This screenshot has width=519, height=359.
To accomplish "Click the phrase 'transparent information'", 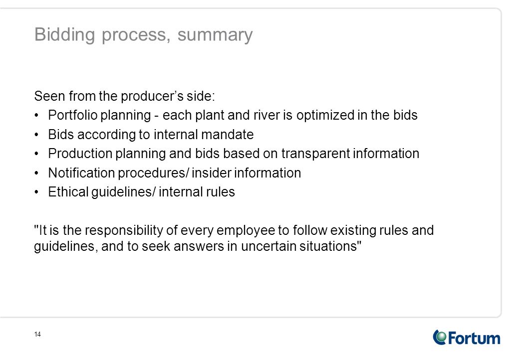I will pos(350,154).
